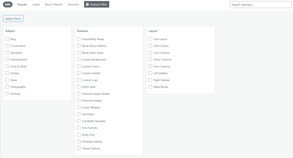Tick the Wide Blocks checkbox

click(150, 87)
